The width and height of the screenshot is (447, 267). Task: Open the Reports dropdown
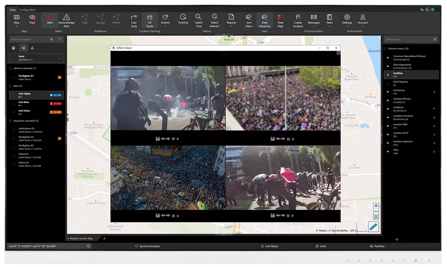coord(231,20)
